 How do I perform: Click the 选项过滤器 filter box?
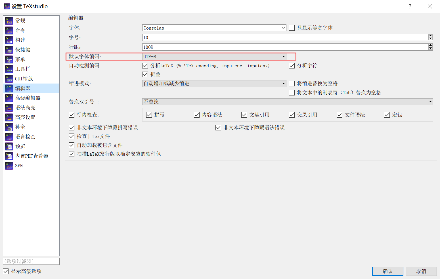pyautogui.click(x=31, y=261)
